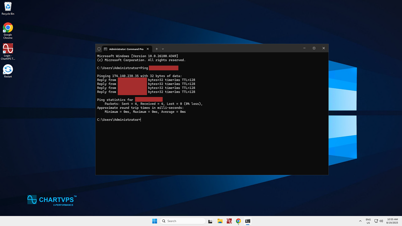Click the ChartVPS icon in the taskbar

(229, 221)
